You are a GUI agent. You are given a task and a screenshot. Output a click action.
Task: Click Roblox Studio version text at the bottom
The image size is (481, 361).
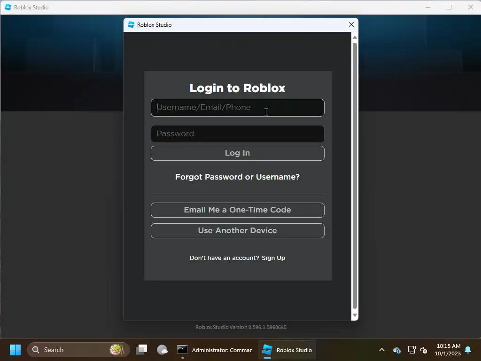tap(241, 327)
